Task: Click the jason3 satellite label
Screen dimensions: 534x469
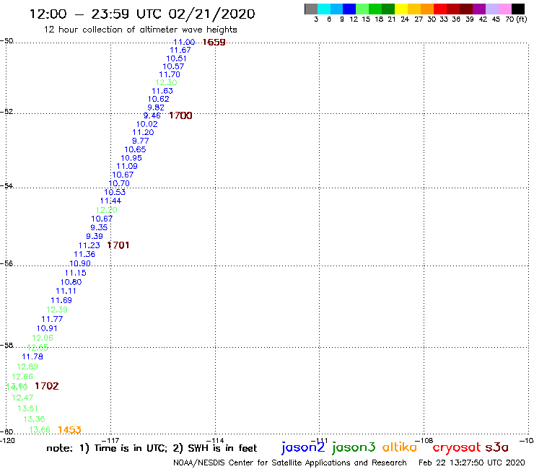Action: click(354, 447)
